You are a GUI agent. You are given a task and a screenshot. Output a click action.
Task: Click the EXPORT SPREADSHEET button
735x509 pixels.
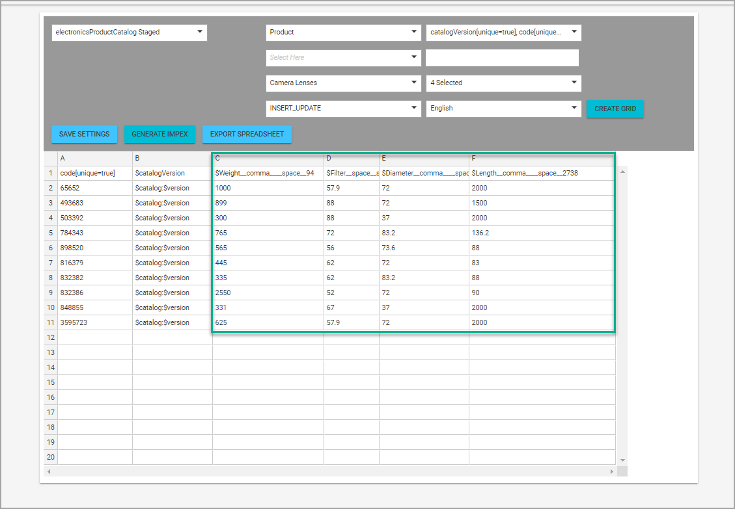point(247,135)
